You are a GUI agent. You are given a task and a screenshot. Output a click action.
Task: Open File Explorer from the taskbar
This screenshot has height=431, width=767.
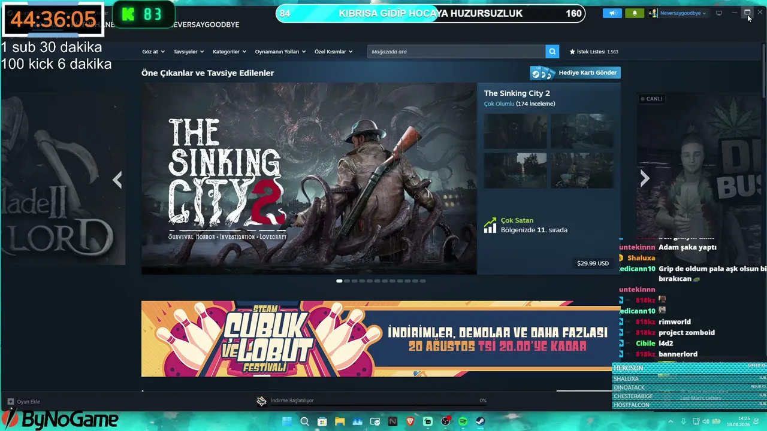coord(340,421)
